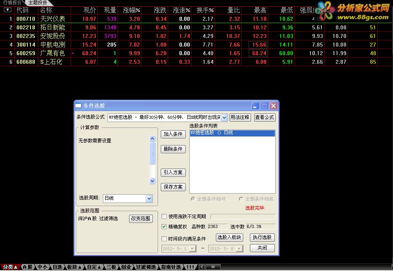Click the 条件选股 dialog title icon
The width and height of the screenshot is (393, 271).
79,106
